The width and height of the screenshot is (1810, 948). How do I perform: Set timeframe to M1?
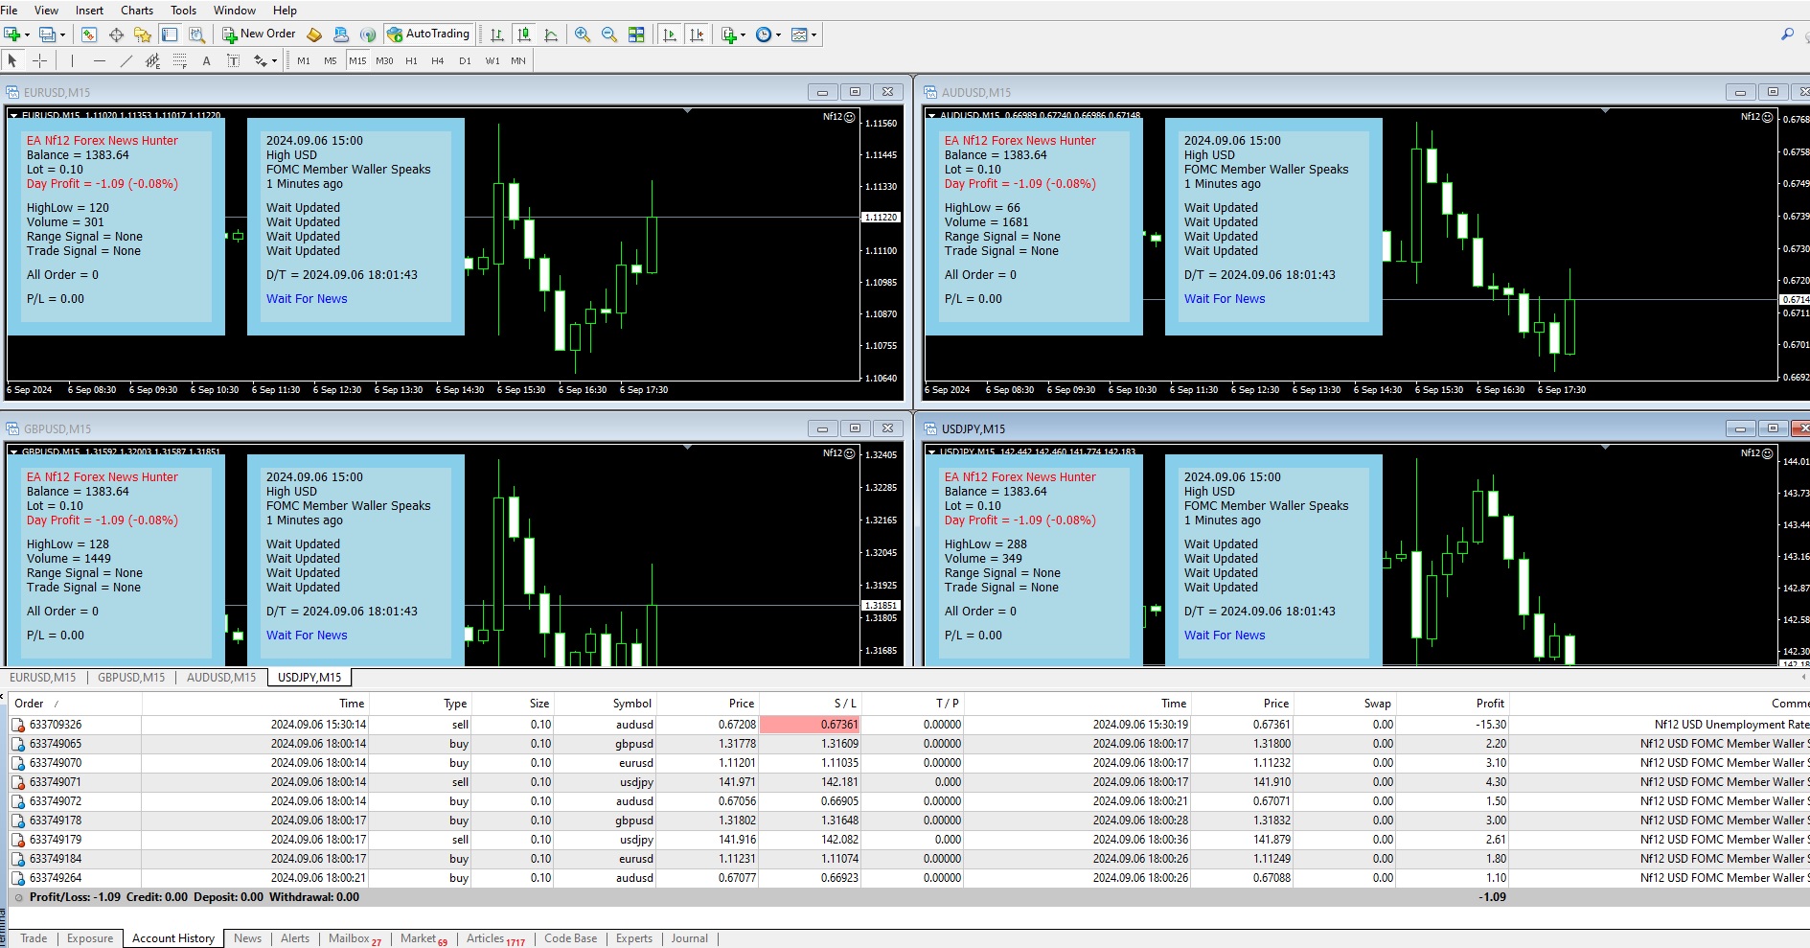(x=304, y=60)
